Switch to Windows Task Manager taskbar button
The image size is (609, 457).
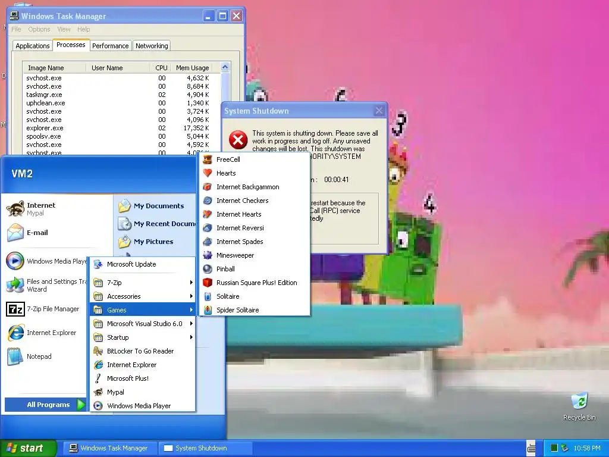(109, 448)
